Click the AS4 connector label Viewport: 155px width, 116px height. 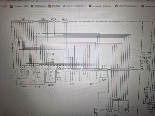[131, 67]
